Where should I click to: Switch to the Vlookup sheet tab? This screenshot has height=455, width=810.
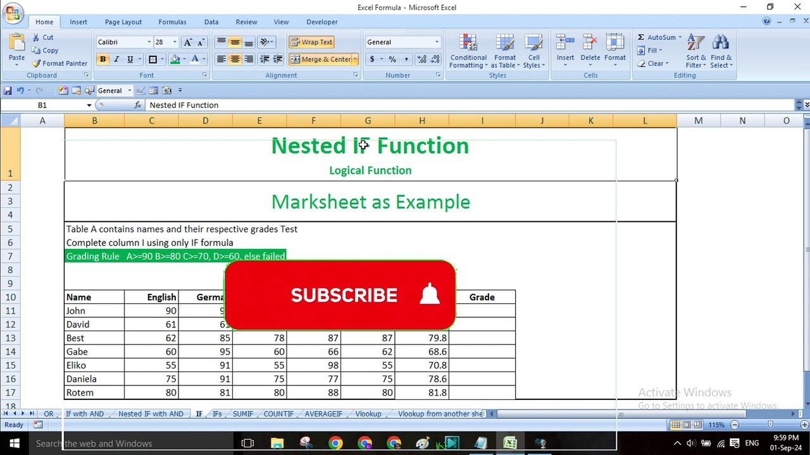click(x=368, y=414)
